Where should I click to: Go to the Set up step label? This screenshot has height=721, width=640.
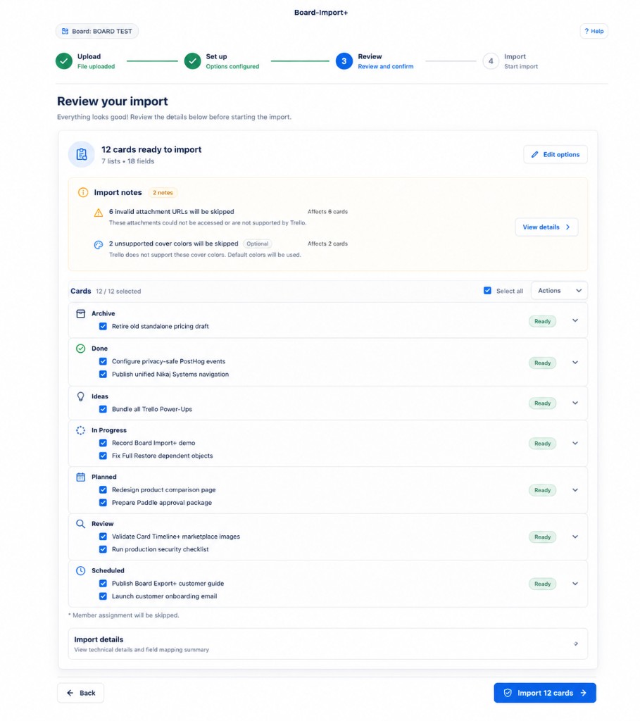pyautogui.click(x=216, y=56)
